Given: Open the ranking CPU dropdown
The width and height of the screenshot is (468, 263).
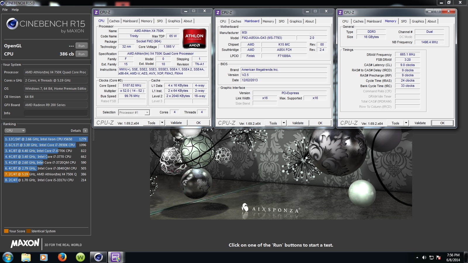Looking at the screenshot, I should coord(15,131).
